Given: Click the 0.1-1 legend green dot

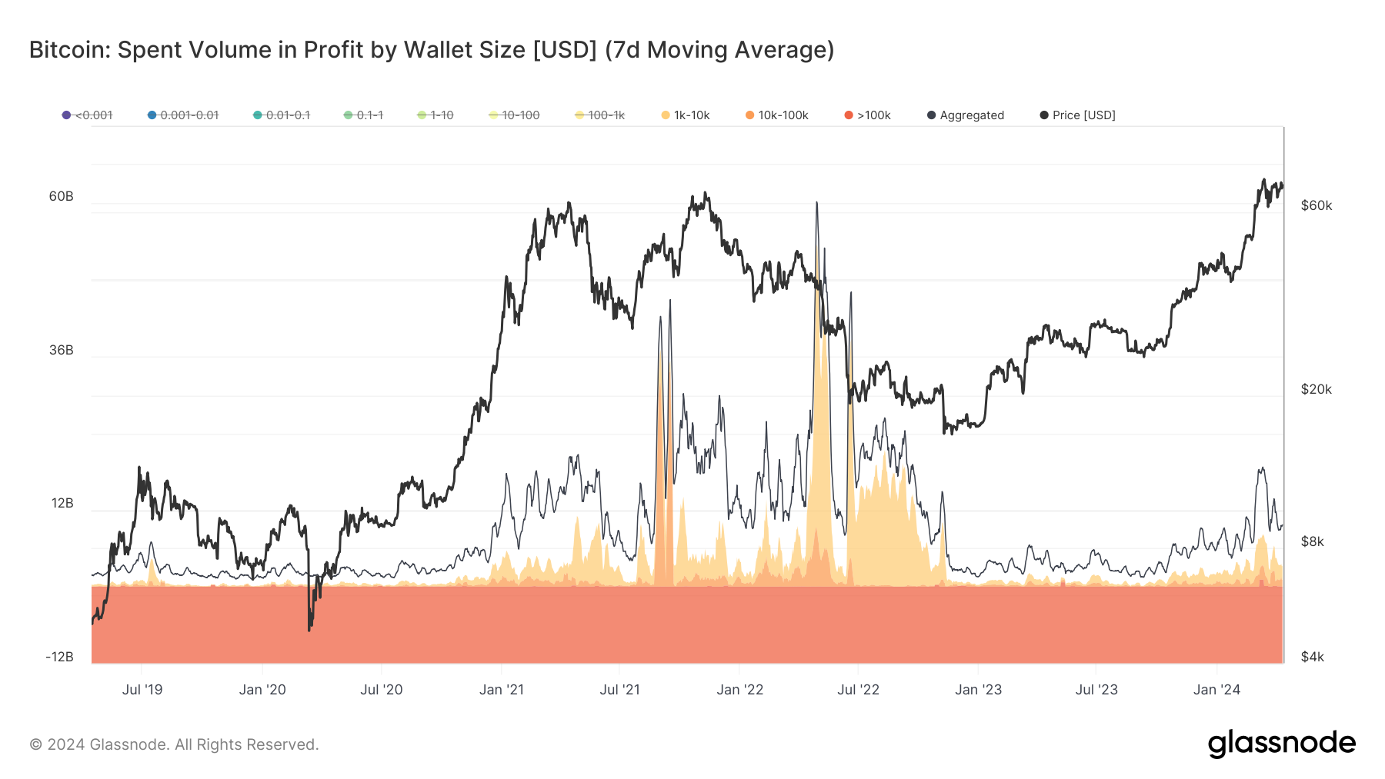Looking at the screenshot, I should click(349, 115).
